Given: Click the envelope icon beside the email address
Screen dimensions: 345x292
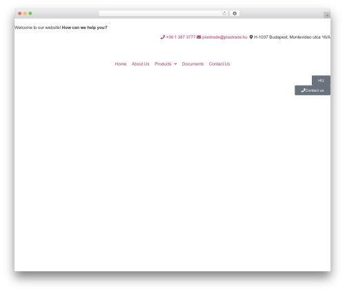Looking at the screenshot, I should point(199,37).
